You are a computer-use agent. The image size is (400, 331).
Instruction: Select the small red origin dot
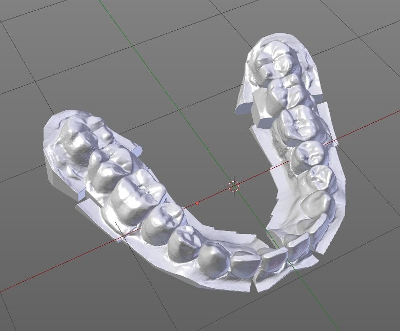click(197, 203)
